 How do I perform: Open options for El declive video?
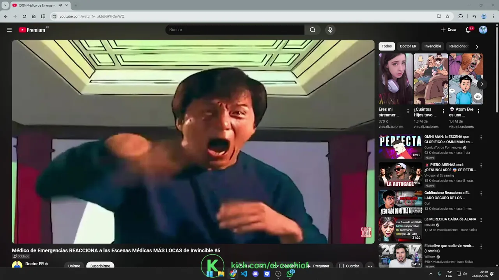click(481, 247)
